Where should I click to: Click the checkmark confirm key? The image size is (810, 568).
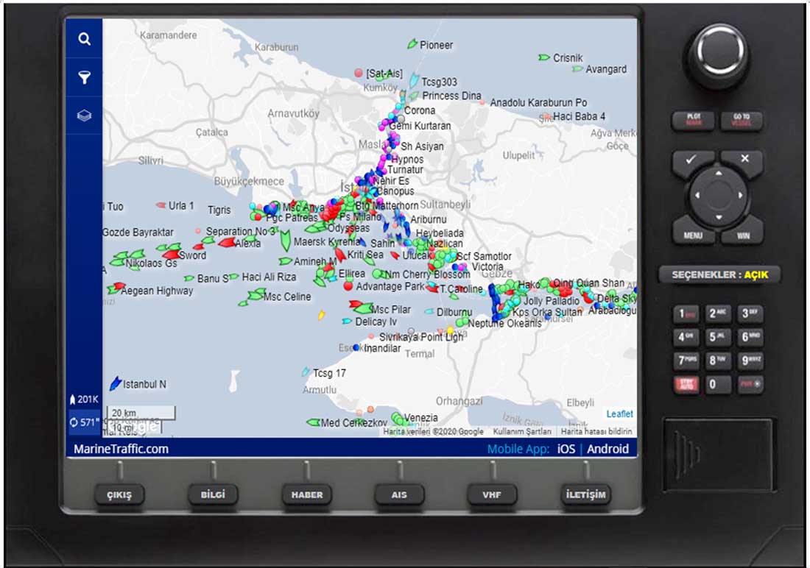691,160
